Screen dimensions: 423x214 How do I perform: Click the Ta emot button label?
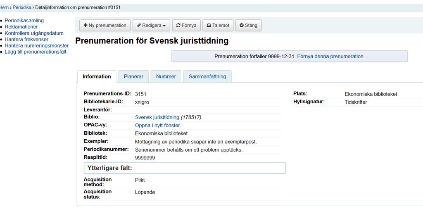[221, 25]
